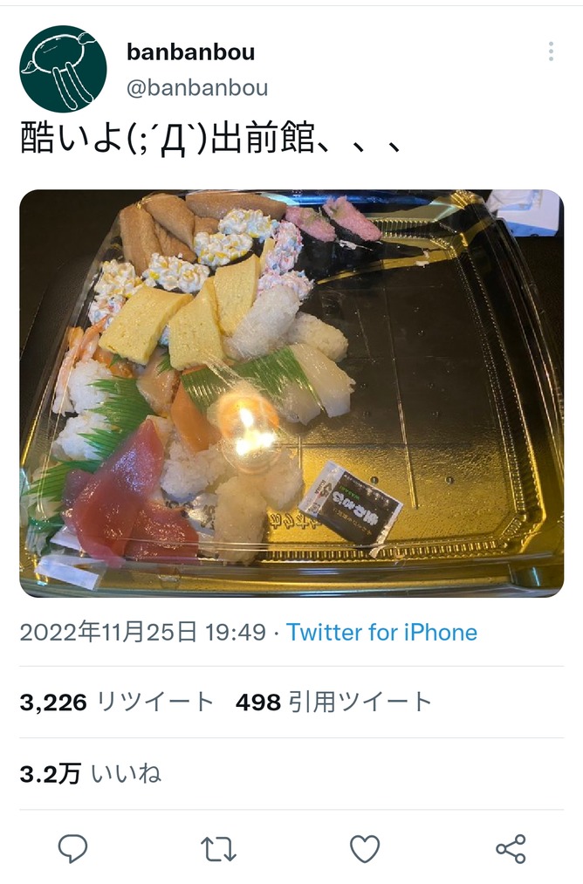Open the banbanbou display name
The height and width of the screenshot is (884, 583).
click(190, 51)
